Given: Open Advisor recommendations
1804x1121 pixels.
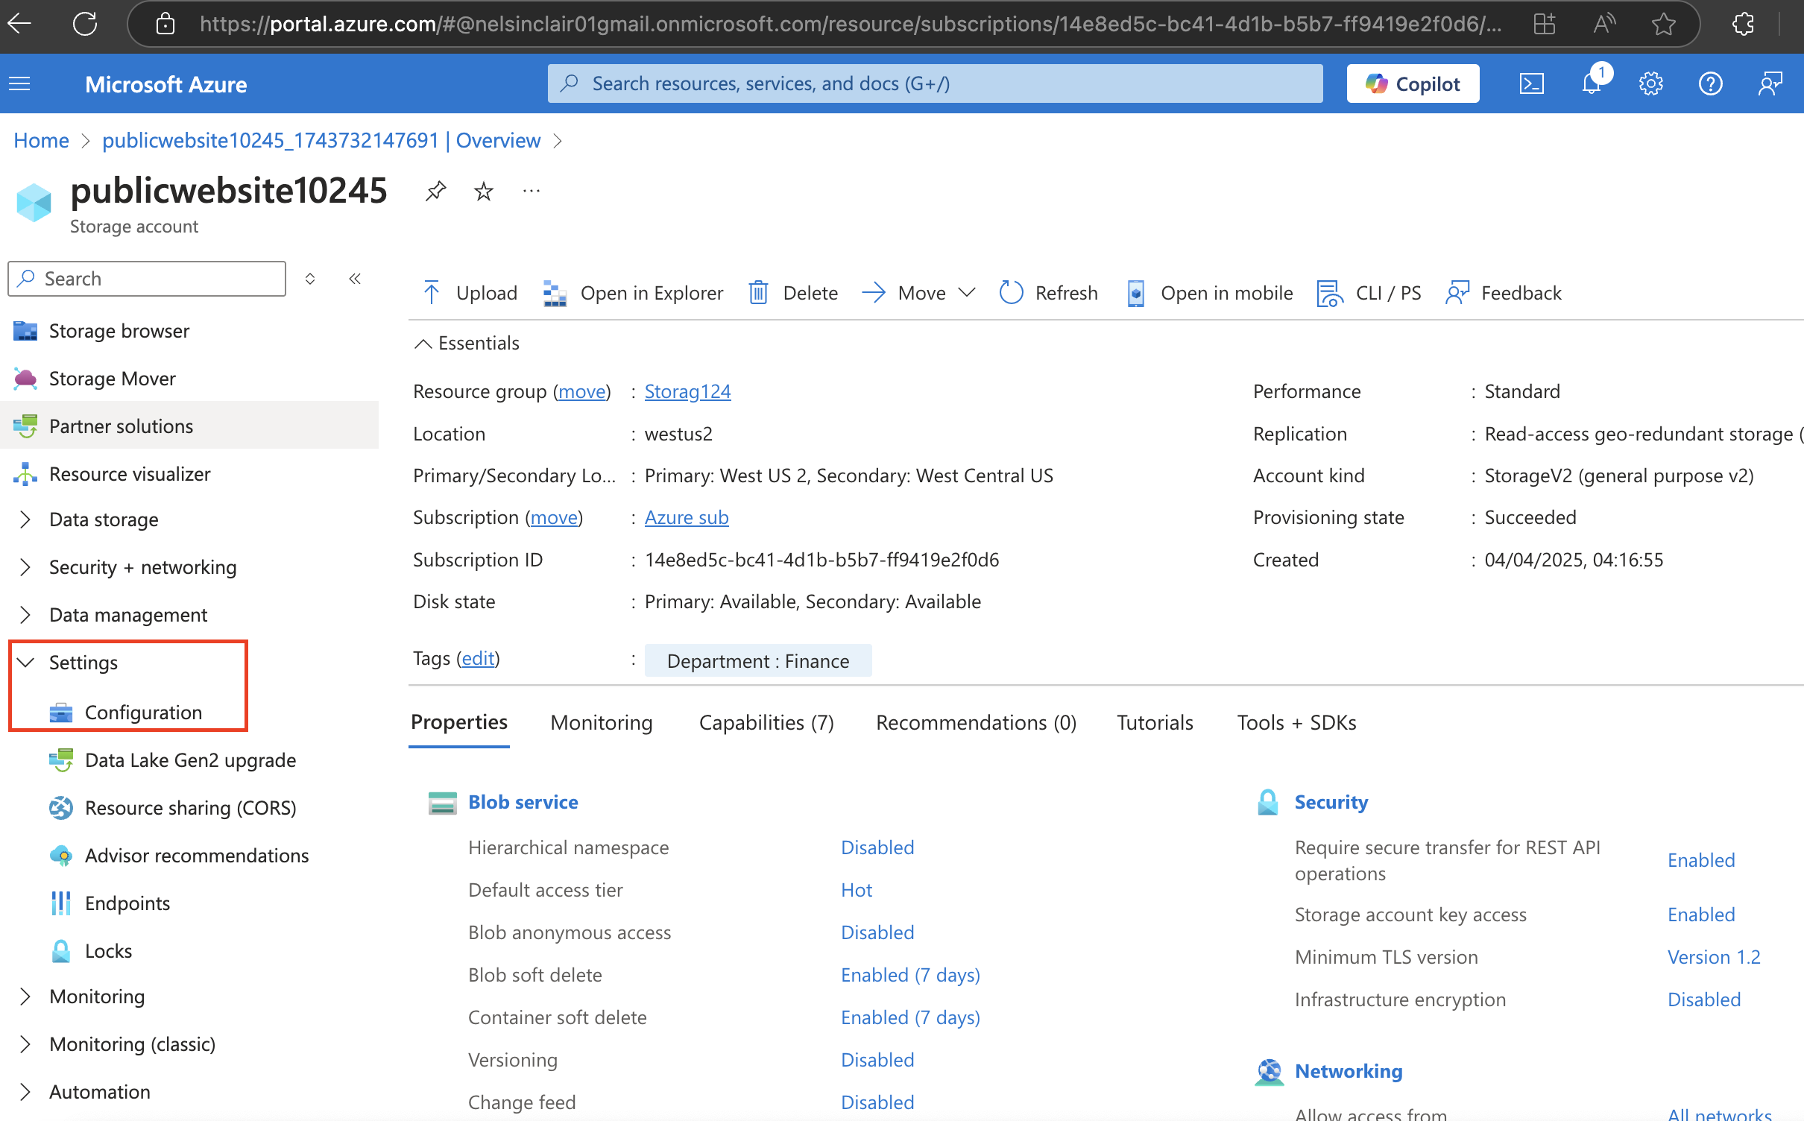Looking at the screenshot, I should [197, 856].
